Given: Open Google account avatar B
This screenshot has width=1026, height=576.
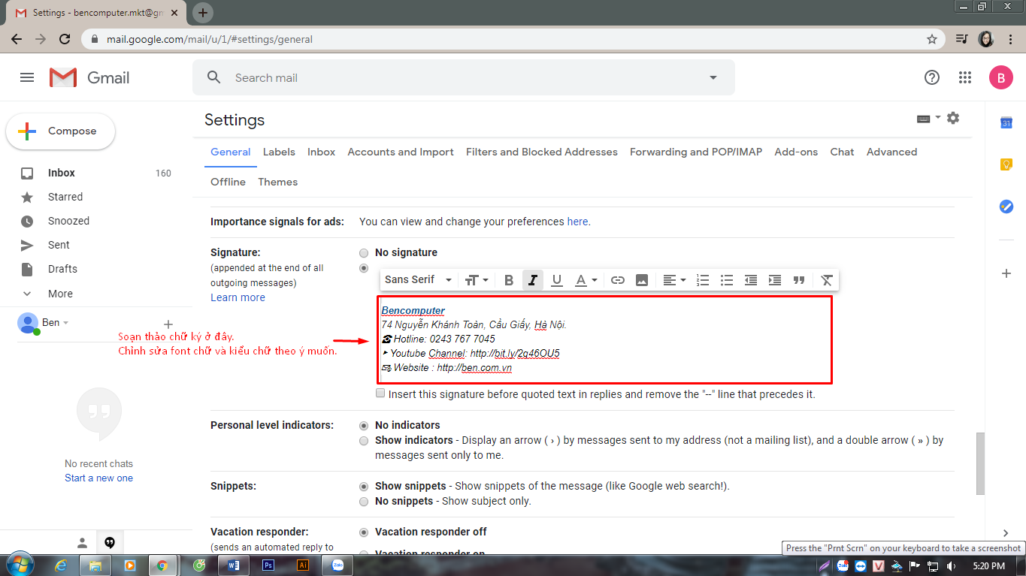Looking at the screenshot, I should (1001, 77).
